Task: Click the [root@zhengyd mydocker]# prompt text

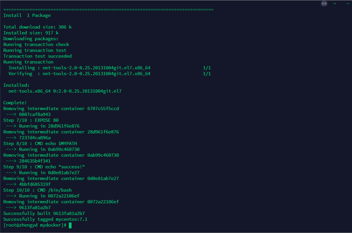Action: pyautogui.click(x=35, y=225)
